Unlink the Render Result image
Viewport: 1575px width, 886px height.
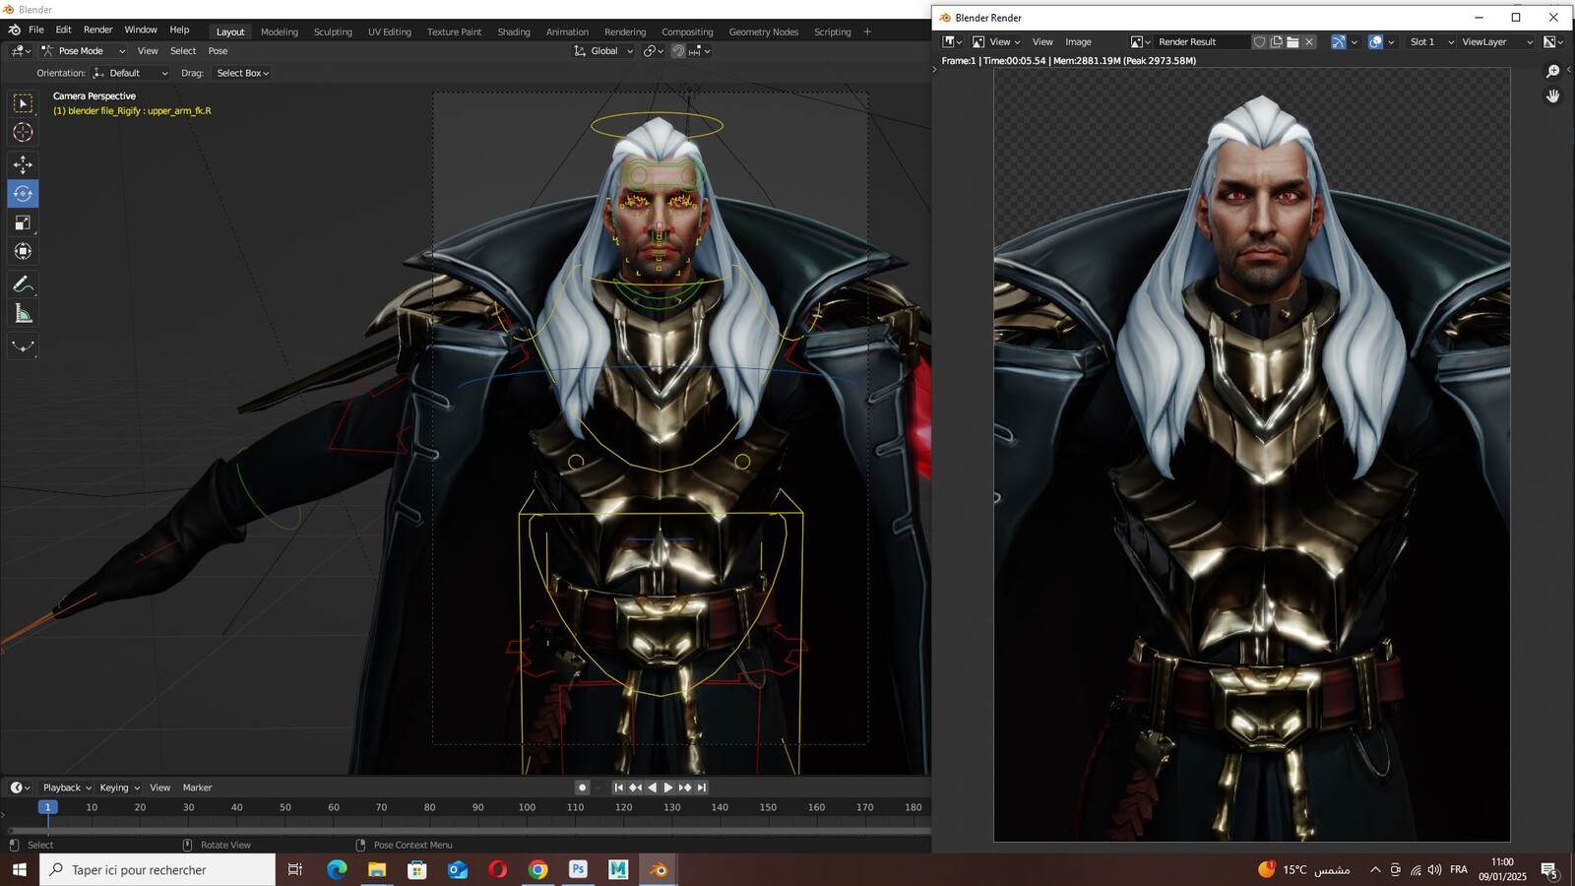pos(1309,41)
